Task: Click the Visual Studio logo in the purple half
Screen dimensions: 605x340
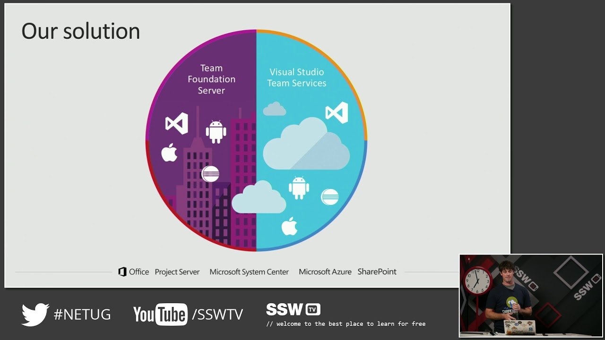Action: pyautogui.click(x=176, y=123)
